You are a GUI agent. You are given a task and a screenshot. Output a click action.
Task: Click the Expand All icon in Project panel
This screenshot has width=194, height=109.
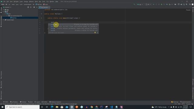[x=31, y=7]
